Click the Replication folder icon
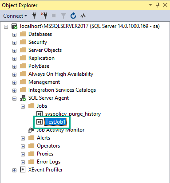 [23, 58]
